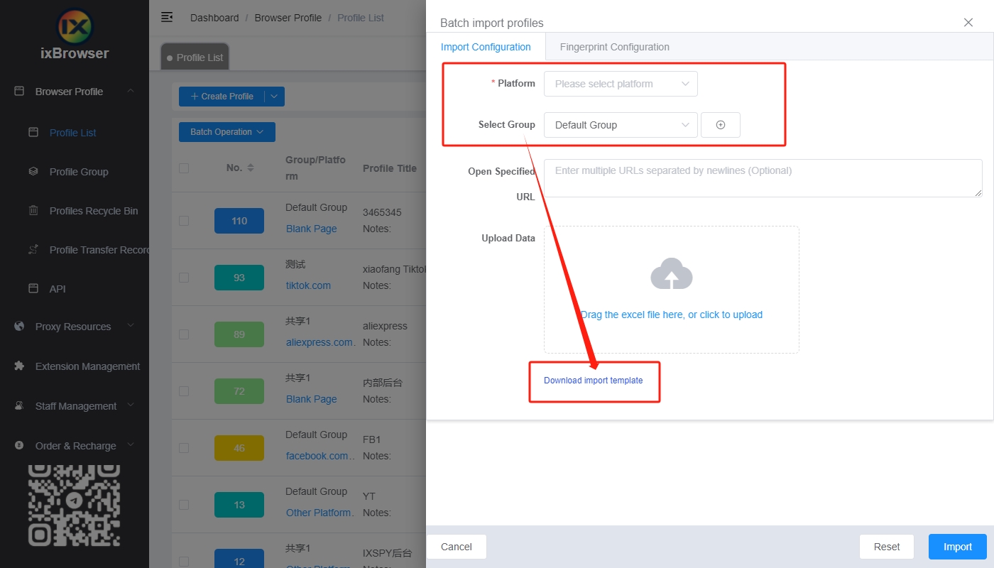The image size is (994, 568).
Task: Click the excel file upload drop area
Action: (x=672, y=290)
